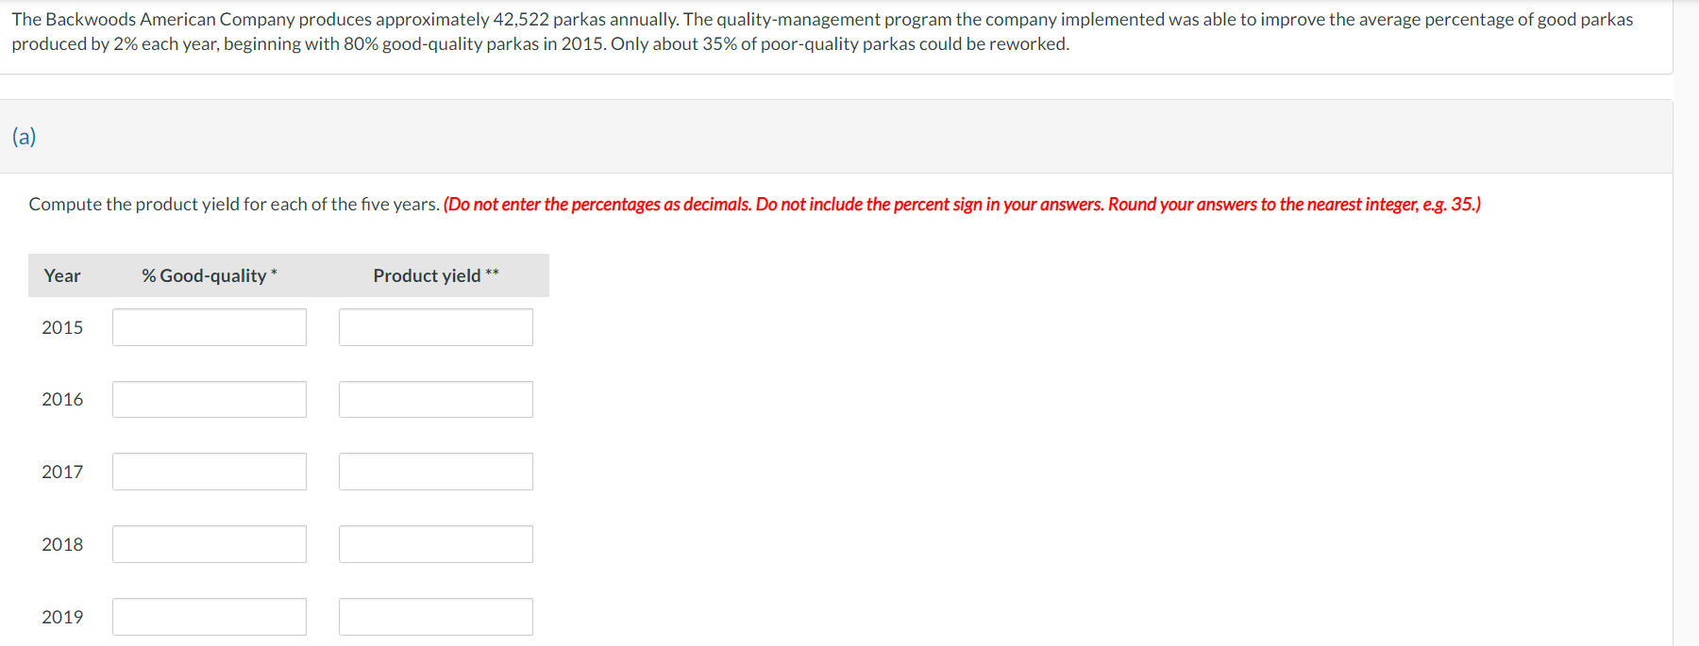Focus the 2017 % Good-quality field
The image size is (1699, 646).
click(210, 472)
